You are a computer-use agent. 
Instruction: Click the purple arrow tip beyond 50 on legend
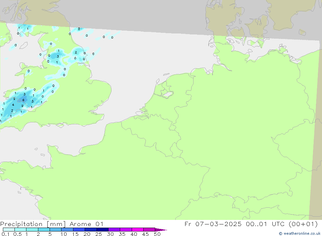161,230
